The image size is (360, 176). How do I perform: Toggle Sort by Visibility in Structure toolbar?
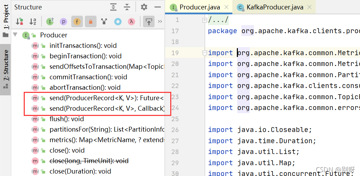coord(20,22)
